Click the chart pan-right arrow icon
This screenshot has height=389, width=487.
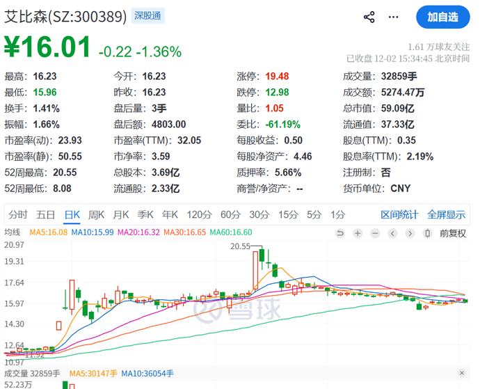point(410,233)
